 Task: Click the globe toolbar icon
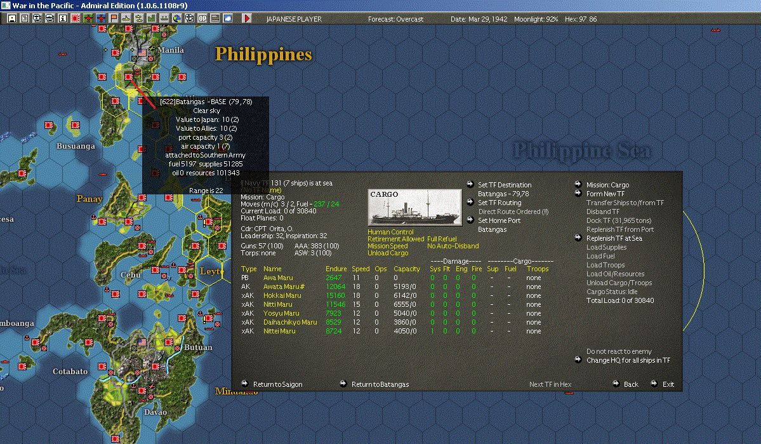177,18
